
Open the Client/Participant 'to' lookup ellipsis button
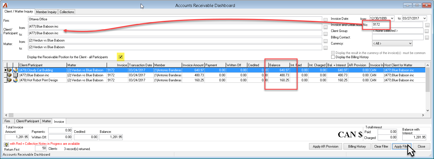tap(325, 34)
